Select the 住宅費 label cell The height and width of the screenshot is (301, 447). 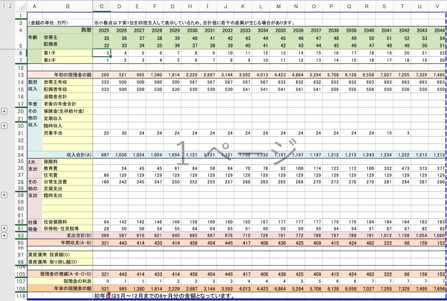point(67,175)
